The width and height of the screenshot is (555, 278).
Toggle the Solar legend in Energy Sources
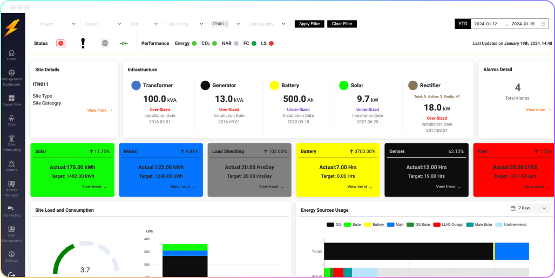click(x=353, y=225)
